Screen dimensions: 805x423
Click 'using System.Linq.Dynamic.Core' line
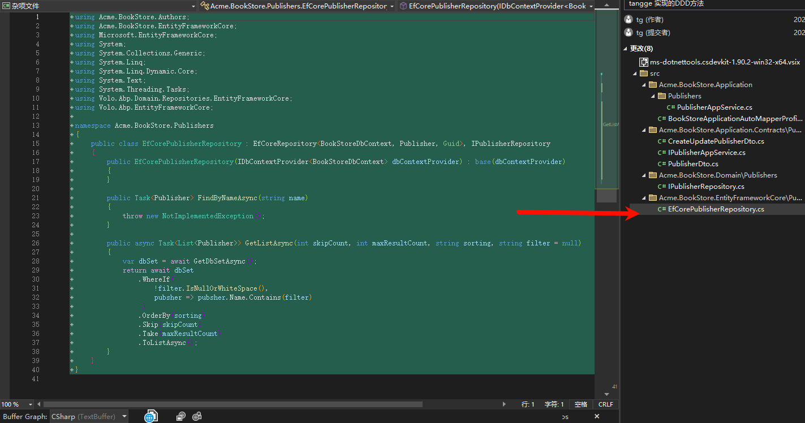(x=136, y=71)
